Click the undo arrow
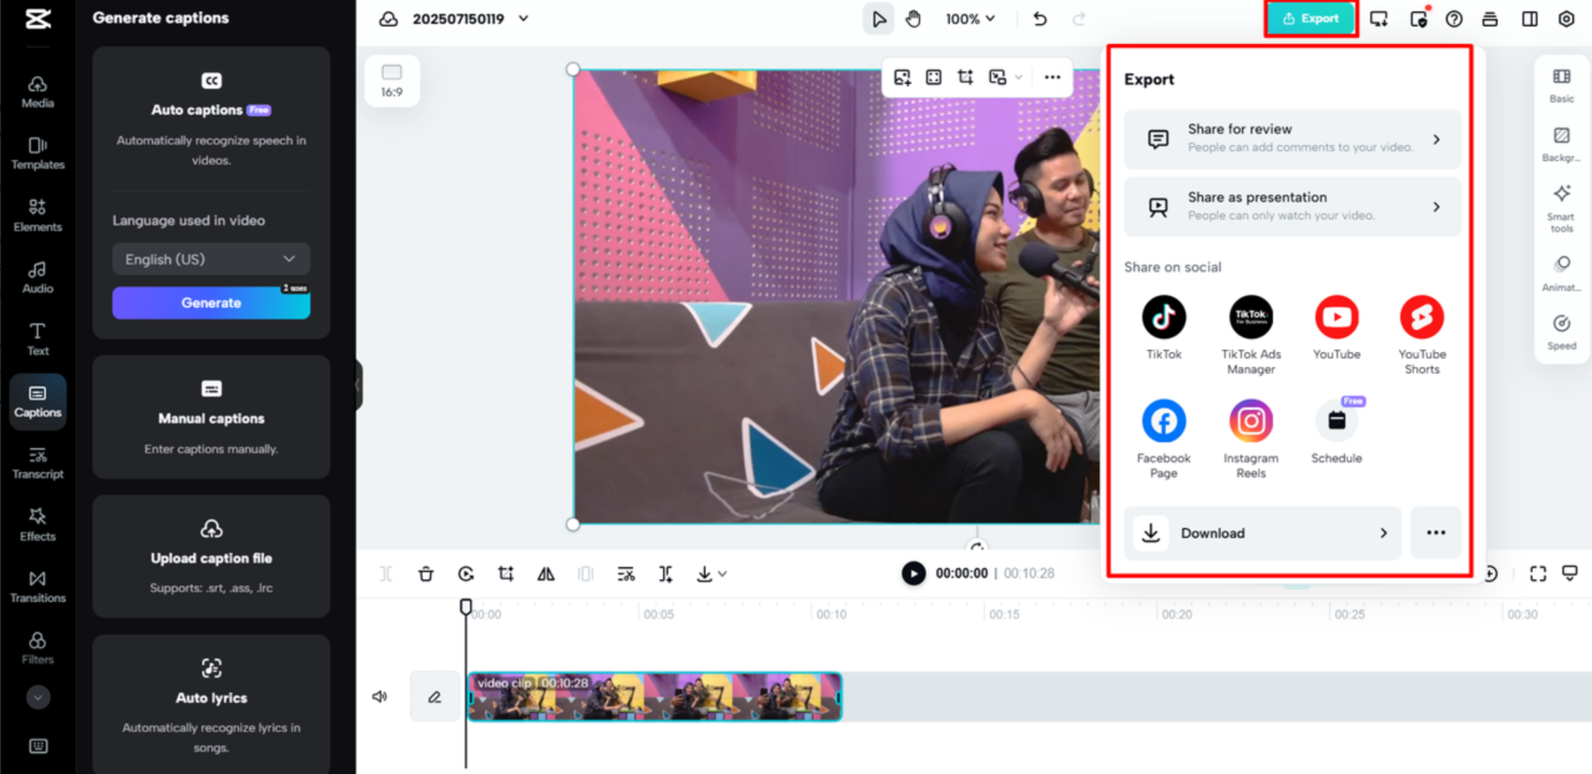 [x=1039, y=19]
